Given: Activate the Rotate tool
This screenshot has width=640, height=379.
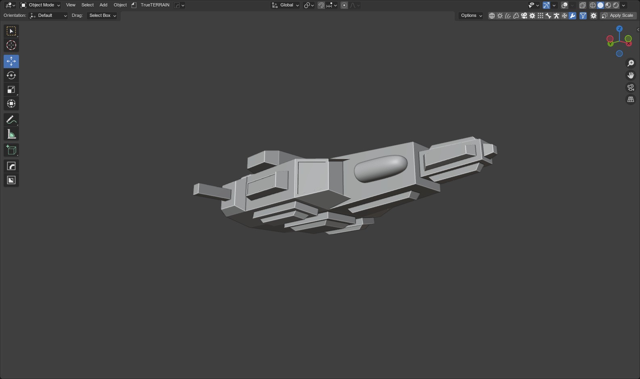Looking at the screenshot, I should [11, 75].
